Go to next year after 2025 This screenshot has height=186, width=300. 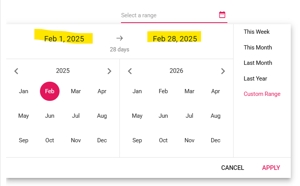[x=109, y=71]
